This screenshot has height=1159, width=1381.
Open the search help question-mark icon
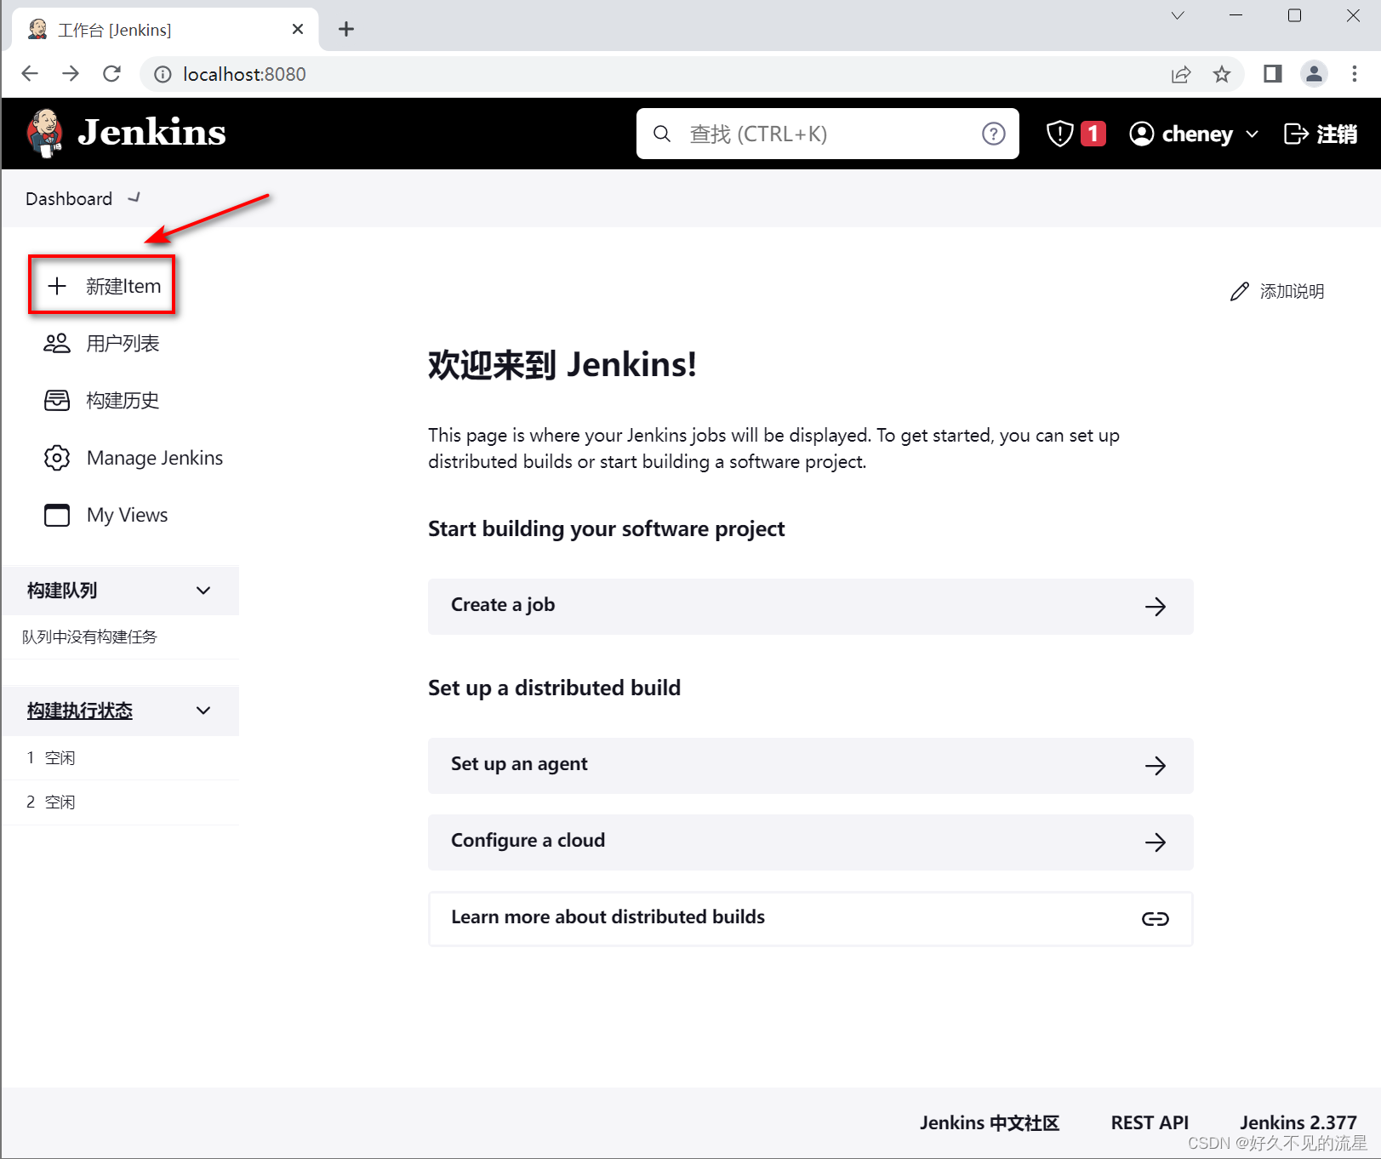(993, 134)
